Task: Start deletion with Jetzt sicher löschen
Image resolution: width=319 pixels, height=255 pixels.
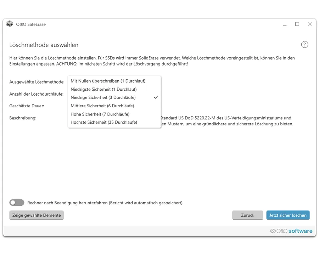Action: coord(288,215)
